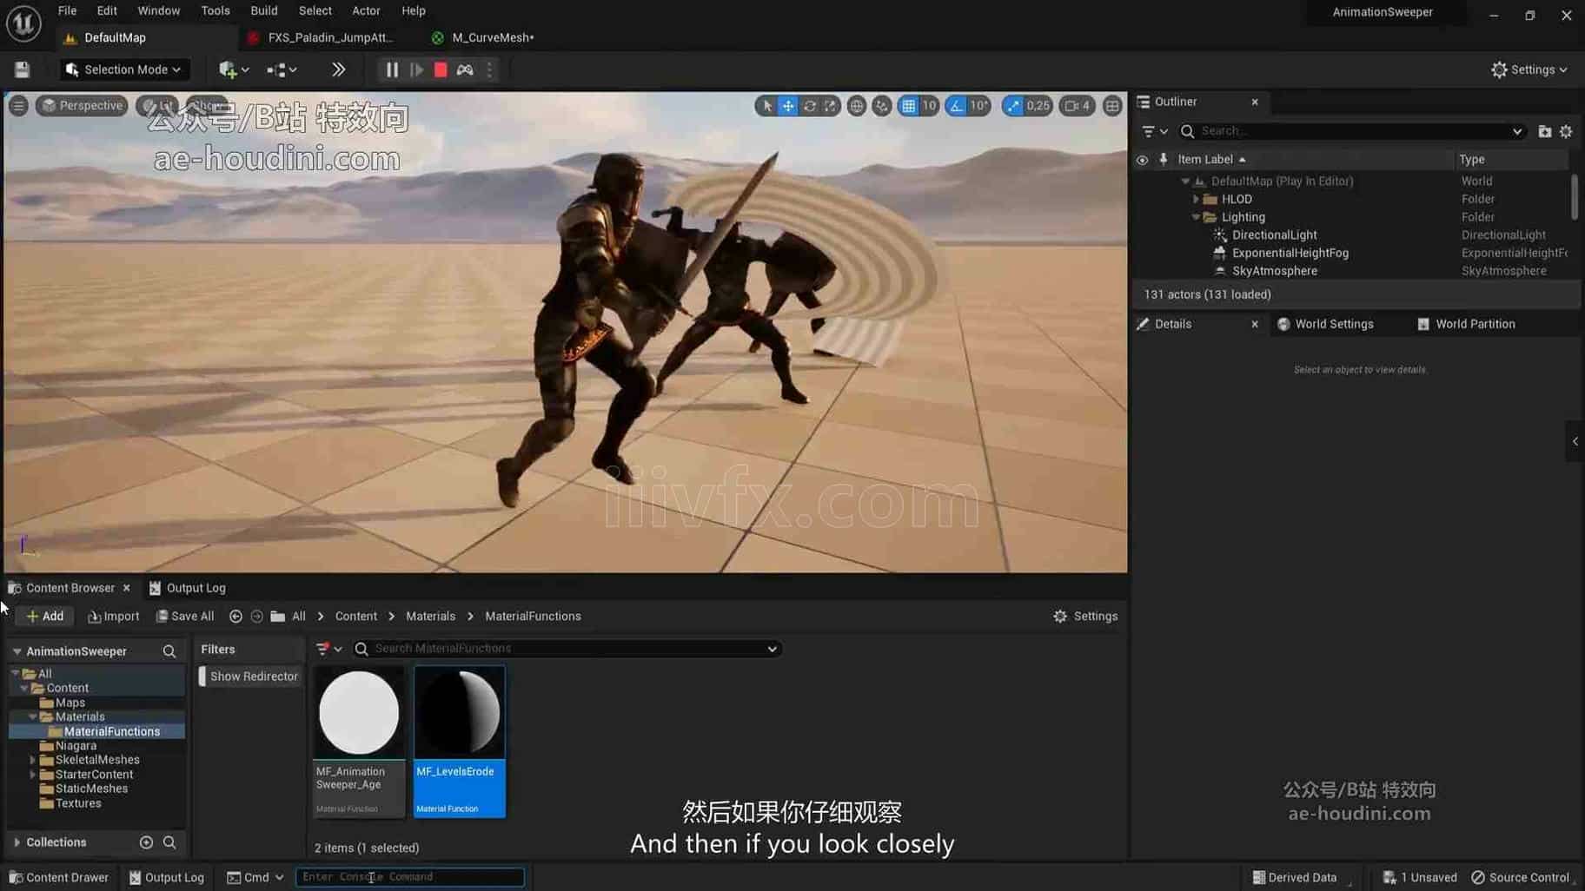
Task: Open the Blueprints toolbar dropdown
Action: click(282, 69)
